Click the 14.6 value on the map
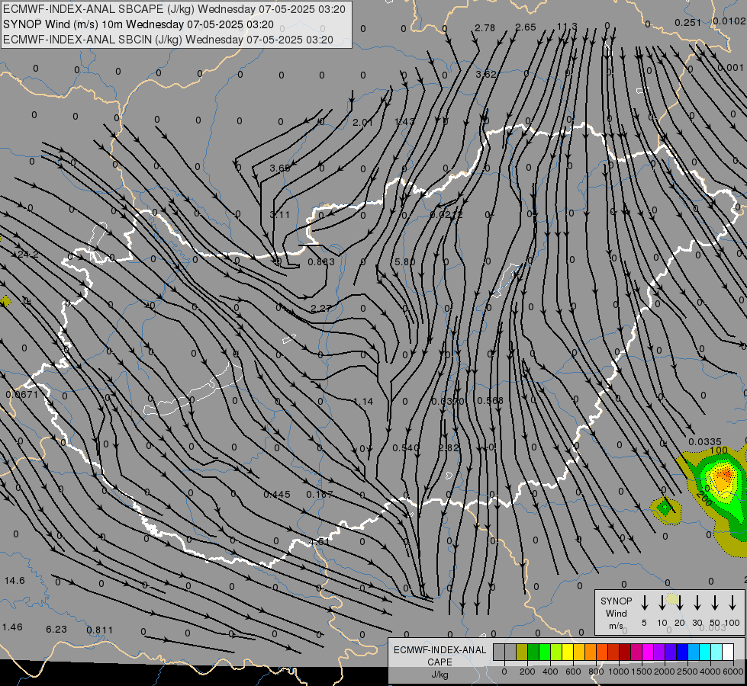This screenshot has width=747, height=686. click(x=14, y=581)
